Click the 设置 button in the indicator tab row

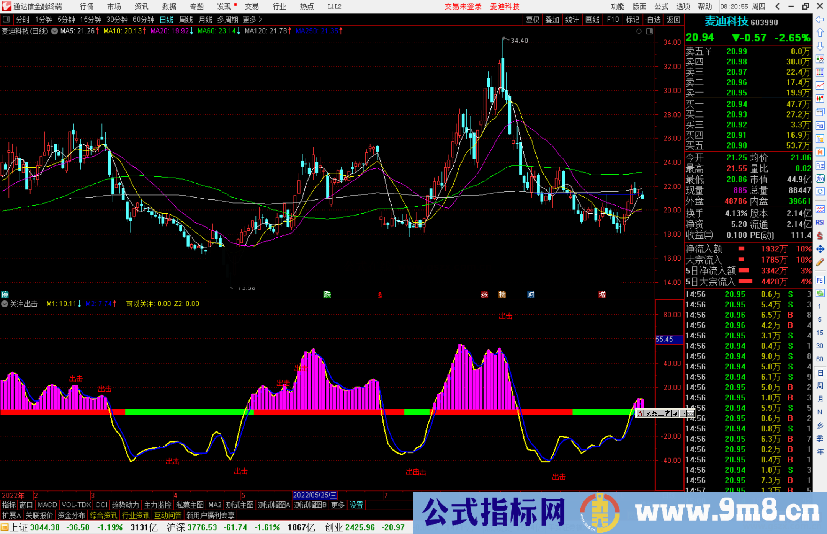point(356,505)
